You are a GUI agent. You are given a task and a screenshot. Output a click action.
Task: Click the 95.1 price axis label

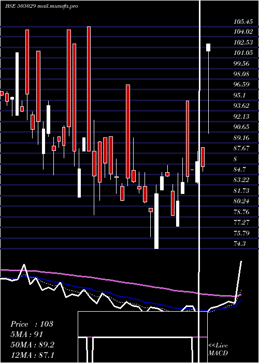[x=240, y=95]
